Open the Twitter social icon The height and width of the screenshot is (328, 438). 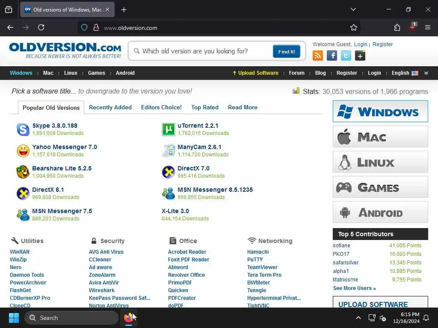coord(346,56)
